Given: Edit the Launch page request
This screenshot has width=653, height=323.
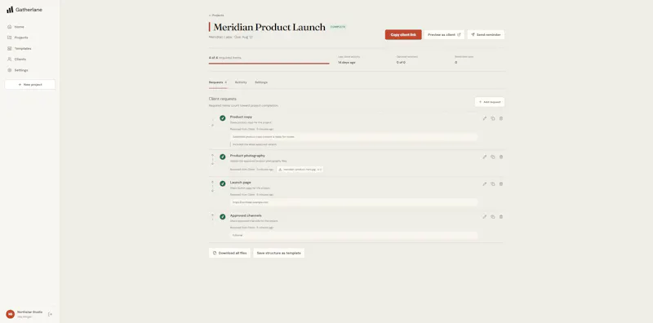Looking at the screenshot, I should pyautogui.click(x=484, y=184).
